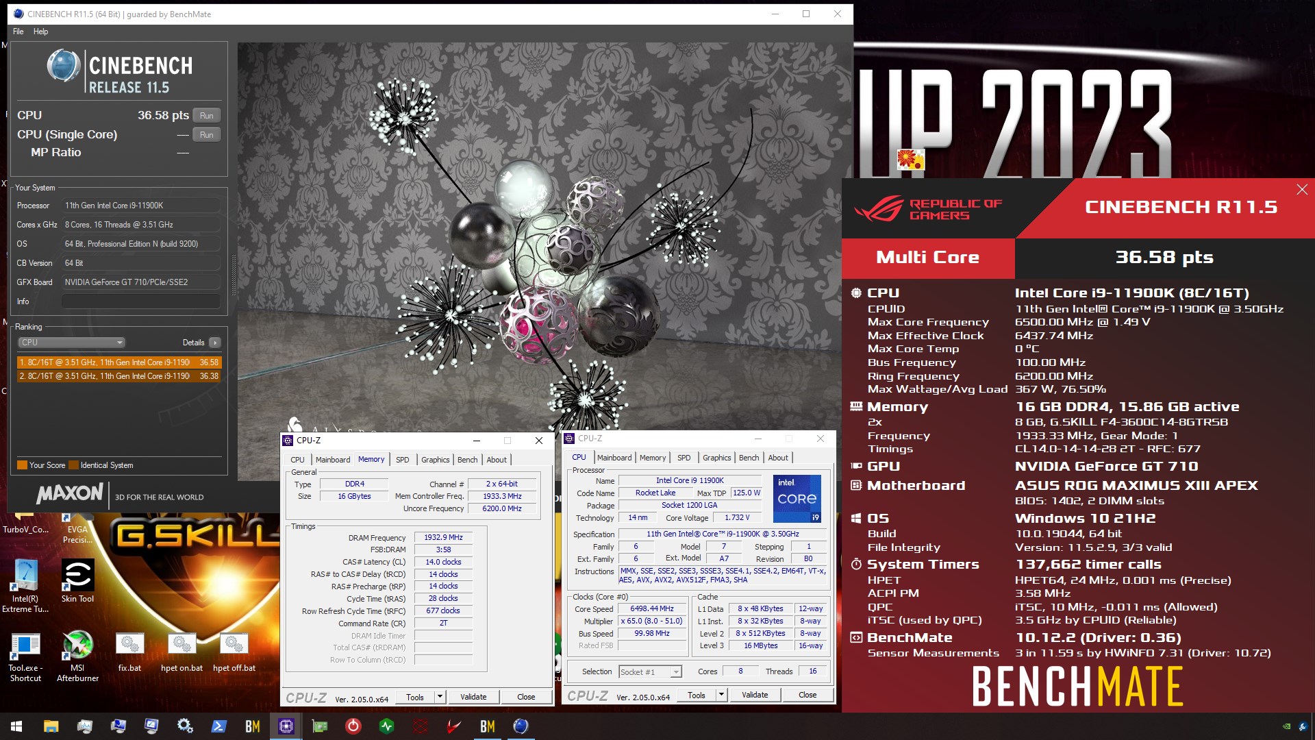Run the CPU multi-core benchmark
The height and width of the screenshot is (740, 1315).
tap(206, 115)
